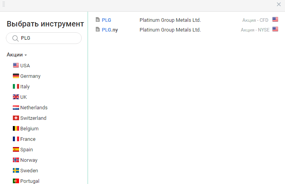Click document icon beside PLG.ny ticker

(98, 29)
